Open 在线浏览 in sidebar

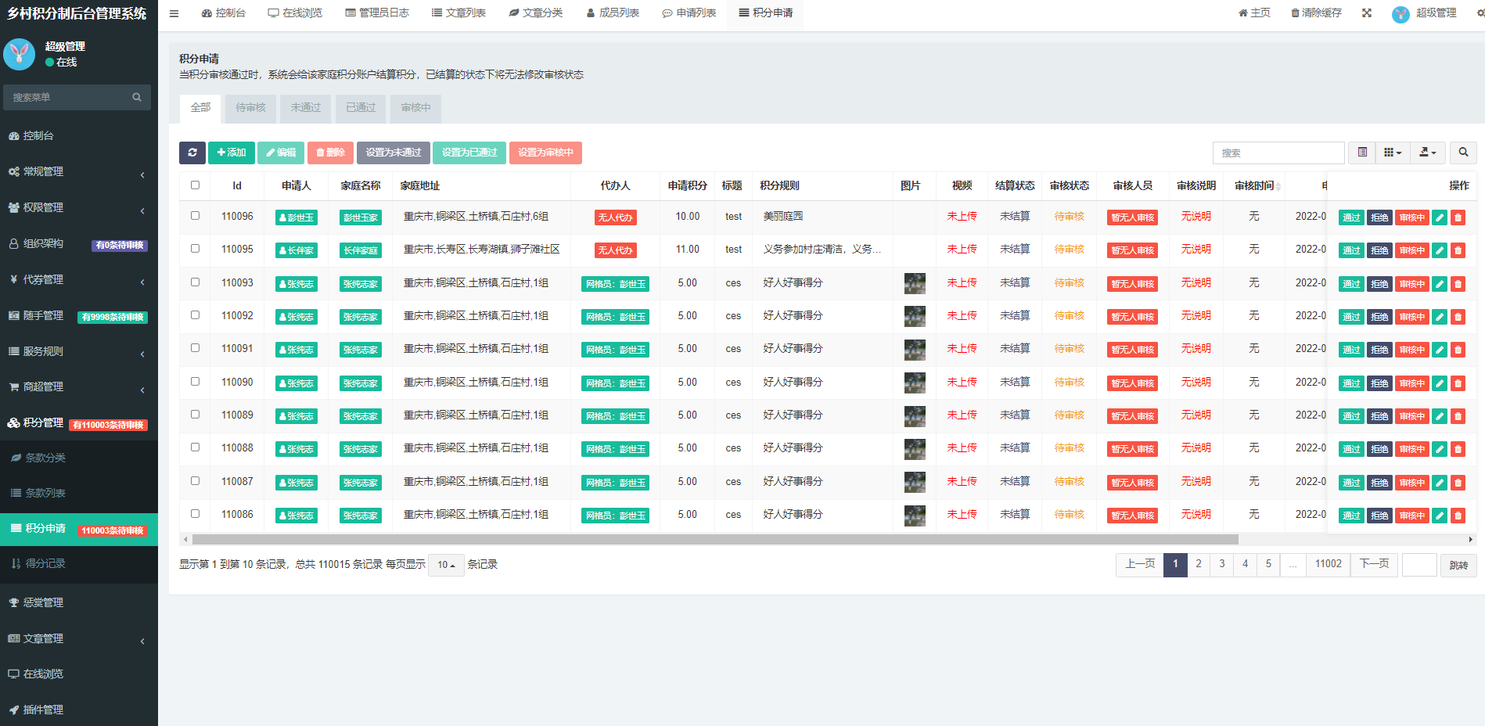coord(79,674)
